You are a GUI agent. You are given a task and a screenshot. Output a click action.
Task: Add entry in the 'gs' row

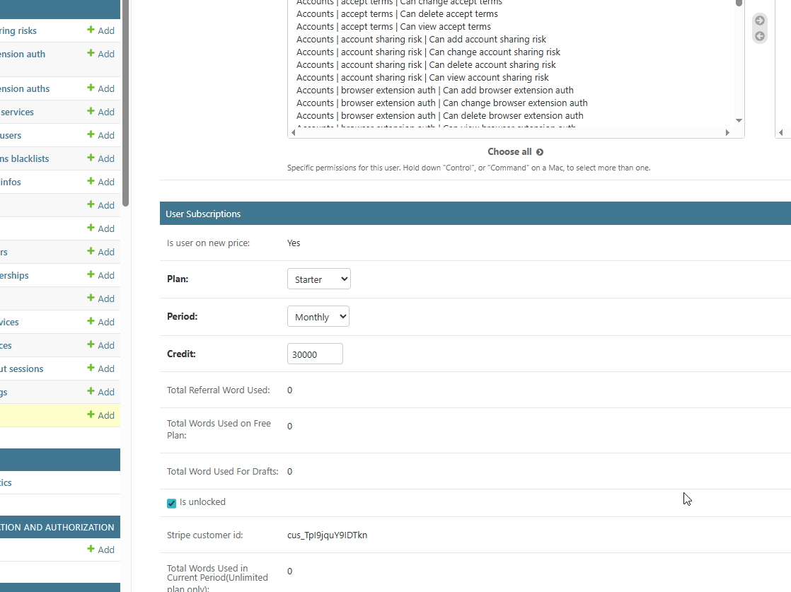click(101, 393)
